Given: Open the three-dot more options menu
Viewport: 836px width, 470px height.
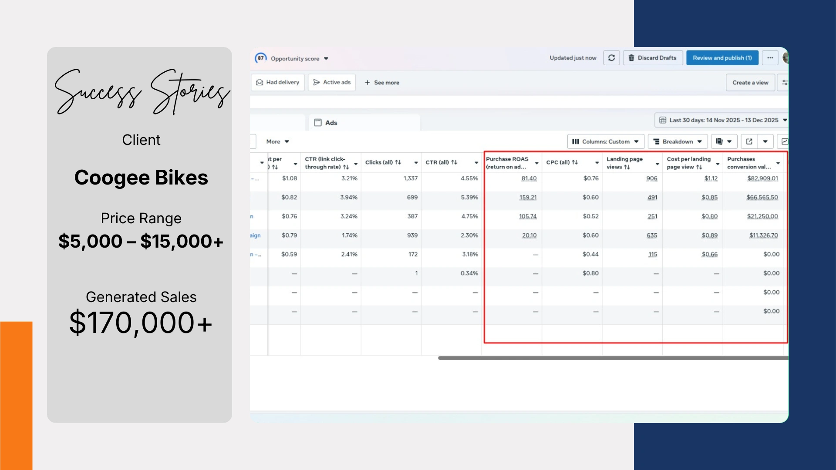Looking at the screenshot, I should click(770, 58).
